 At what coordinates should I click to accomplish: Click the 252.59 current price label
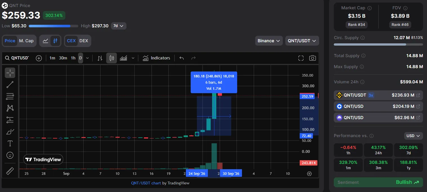[307, 97]
